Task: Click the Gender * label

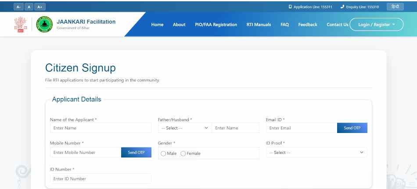Action: [166, 143]
